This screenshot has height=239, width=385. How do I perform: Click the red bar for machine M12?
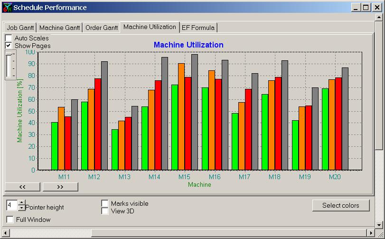pyautogui.click(x=98, y=124)
